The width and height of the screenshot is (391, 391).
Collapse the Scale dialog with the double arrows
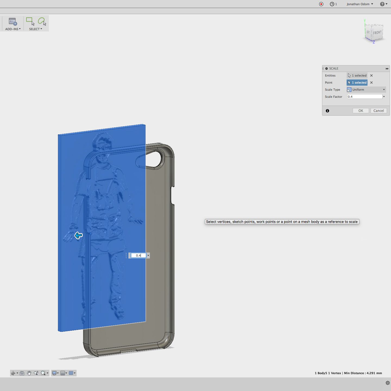pyautogui.click(x=387, y=68)
